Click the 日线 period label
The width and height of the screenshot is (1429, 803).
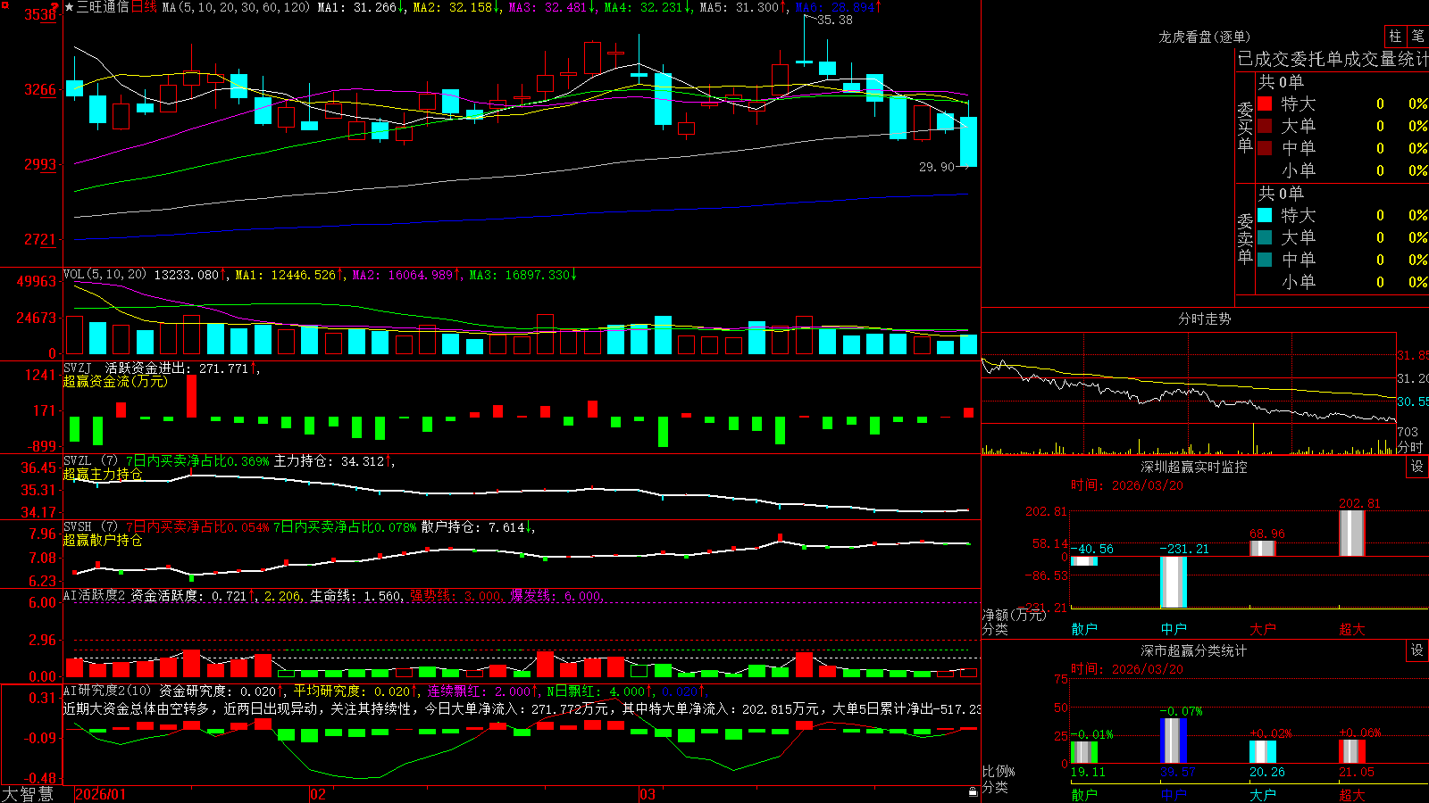coord(144,7)
